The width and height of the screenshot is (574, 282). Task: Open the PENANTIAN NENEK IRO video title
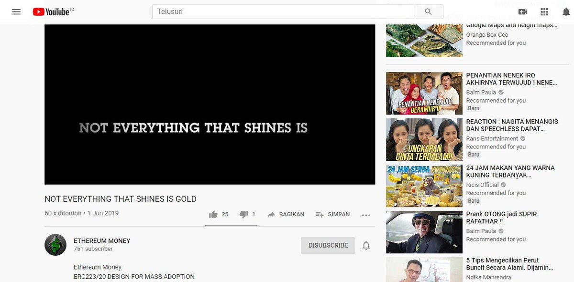click(x=512, y=79)
